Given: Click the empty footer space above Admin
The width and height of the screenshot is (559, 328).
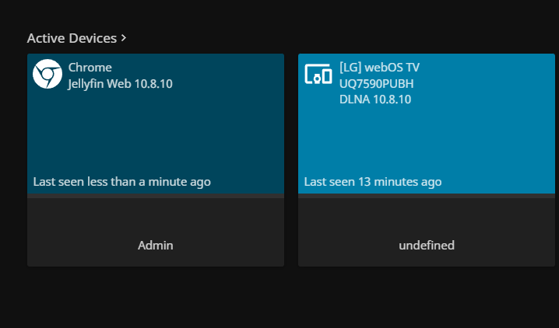Looking at the screenshot, I should pyautogui.click(x=156, y=216).
